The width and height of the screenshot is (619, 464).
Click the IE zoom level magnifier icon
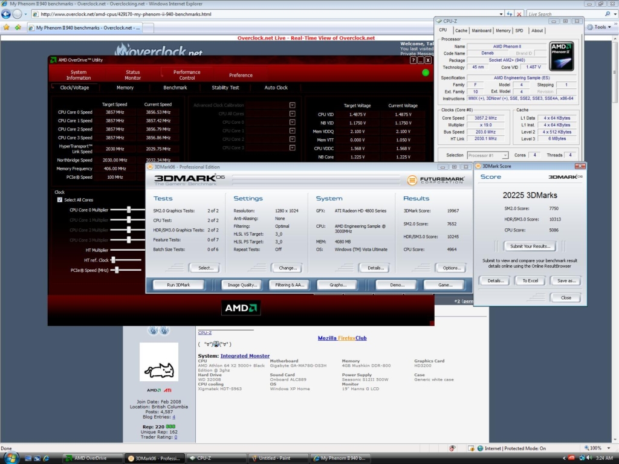[586, 448]
